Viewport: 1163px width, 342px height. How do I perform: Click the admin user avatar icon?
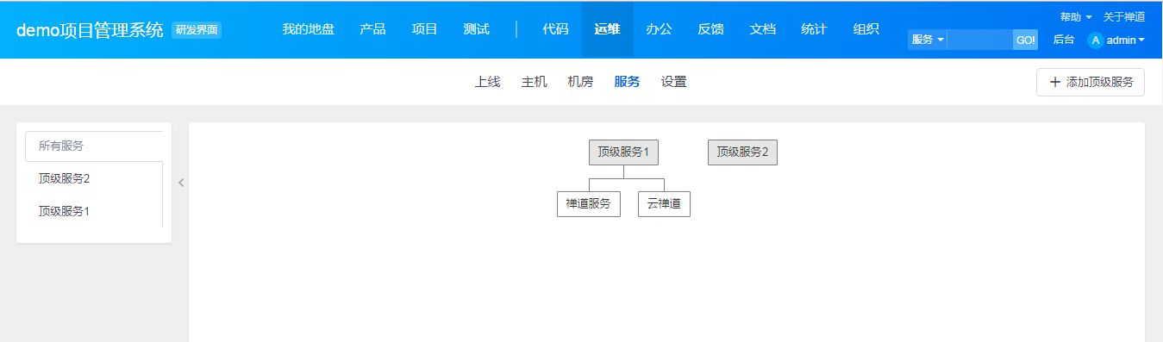pyautogui.click(x=1096, y=40)
